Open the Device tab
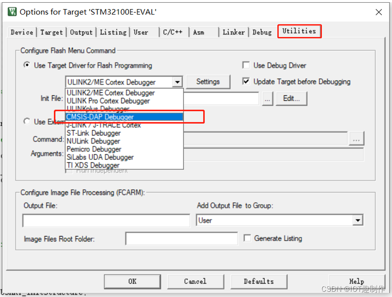 click(x=22, y=32)
